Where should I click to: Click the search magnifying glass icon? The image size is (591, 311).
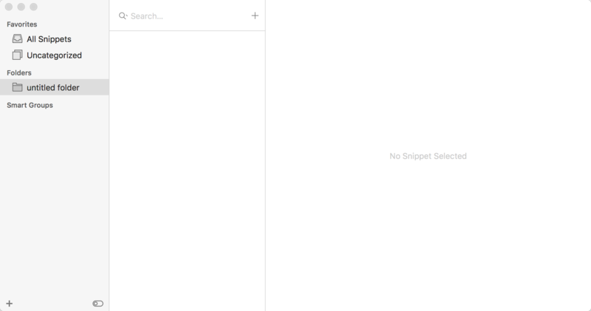123,16
